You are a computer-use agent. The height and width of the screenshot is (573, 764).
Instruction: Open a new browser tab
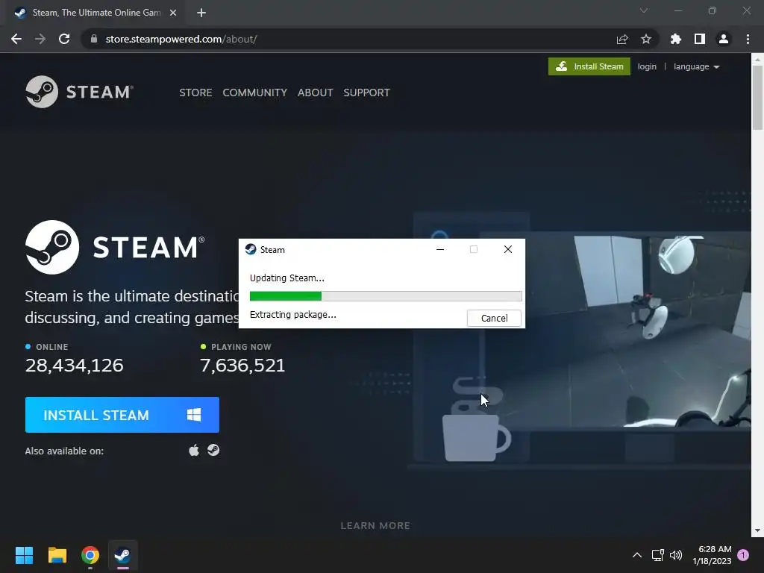[201, 13]
